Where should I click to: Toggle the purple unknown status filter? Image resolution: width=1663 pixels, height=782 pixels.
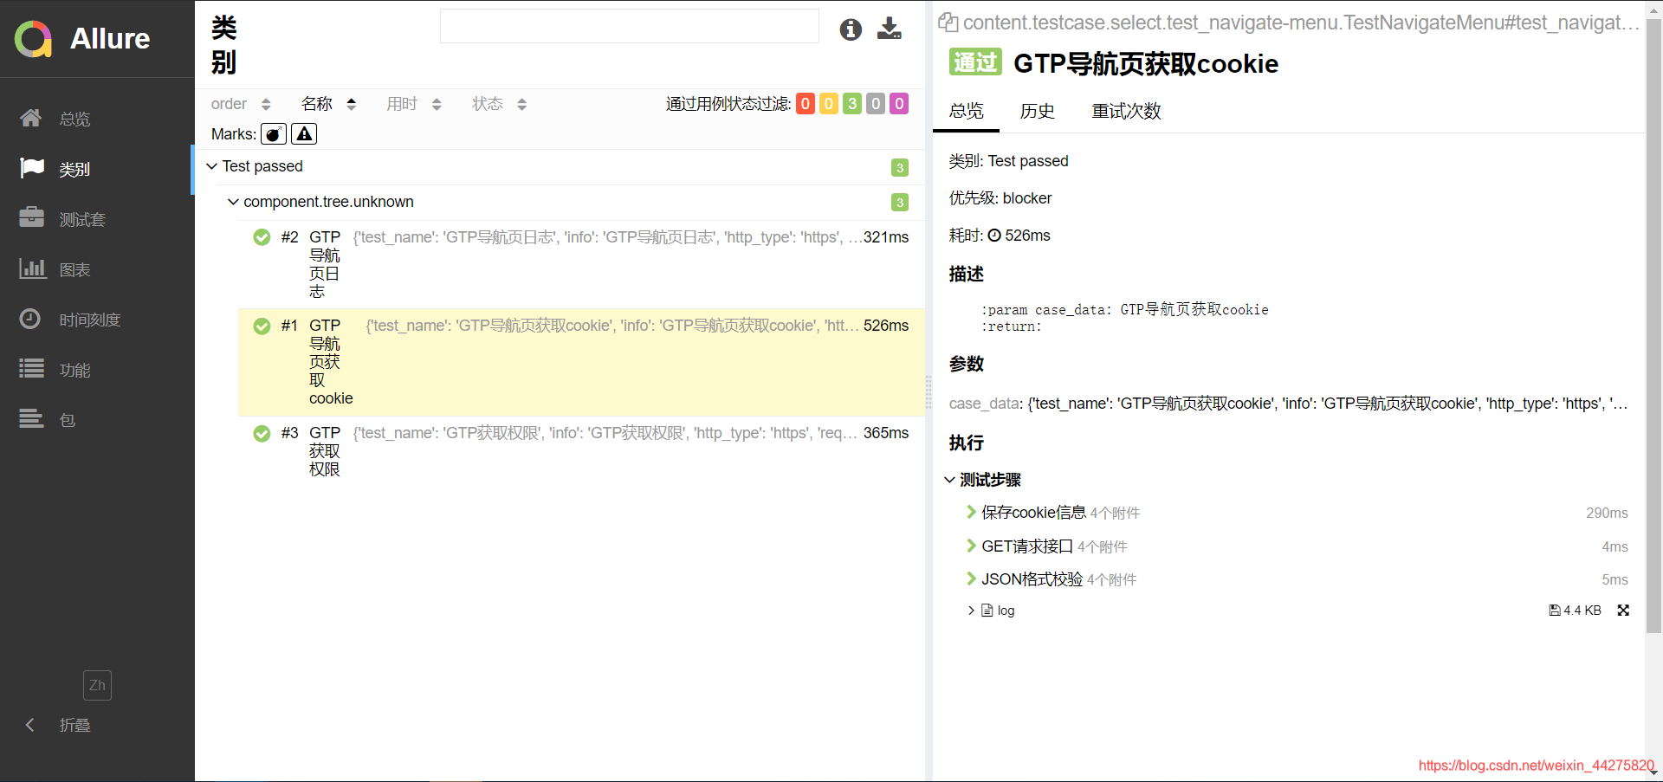pyautogui.click(x=899, y=104)
